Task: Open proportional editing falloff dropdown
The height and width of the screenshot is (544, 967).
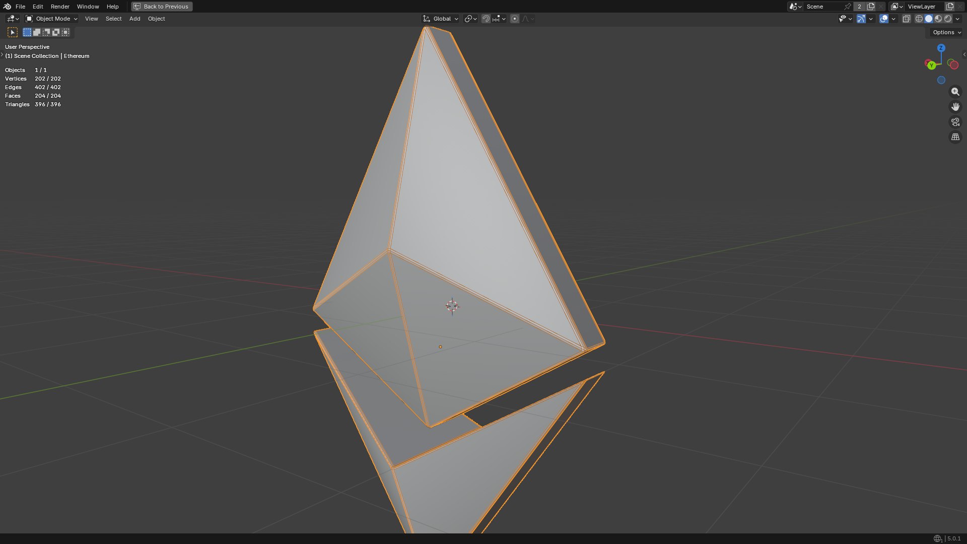Action: coord(528,19)
